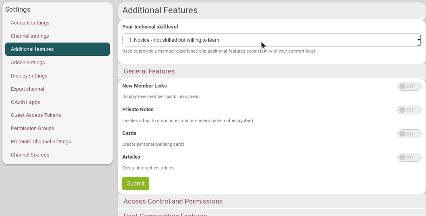Toggle the New Member Links switch
The width and height of the screenshot is (426, 216).
tap(409, 86)
